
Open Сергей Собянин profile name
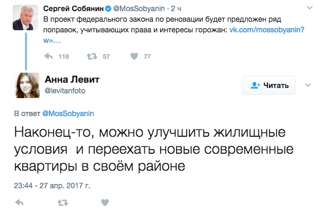pos(73,8)
